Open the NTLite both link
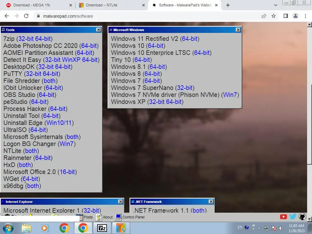The width and height of the screenshot is (312, 234). [31, 151]
